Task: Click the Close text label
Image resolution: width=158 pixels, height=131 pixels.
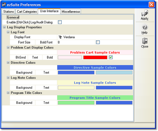Action: (x=145, y=46)
